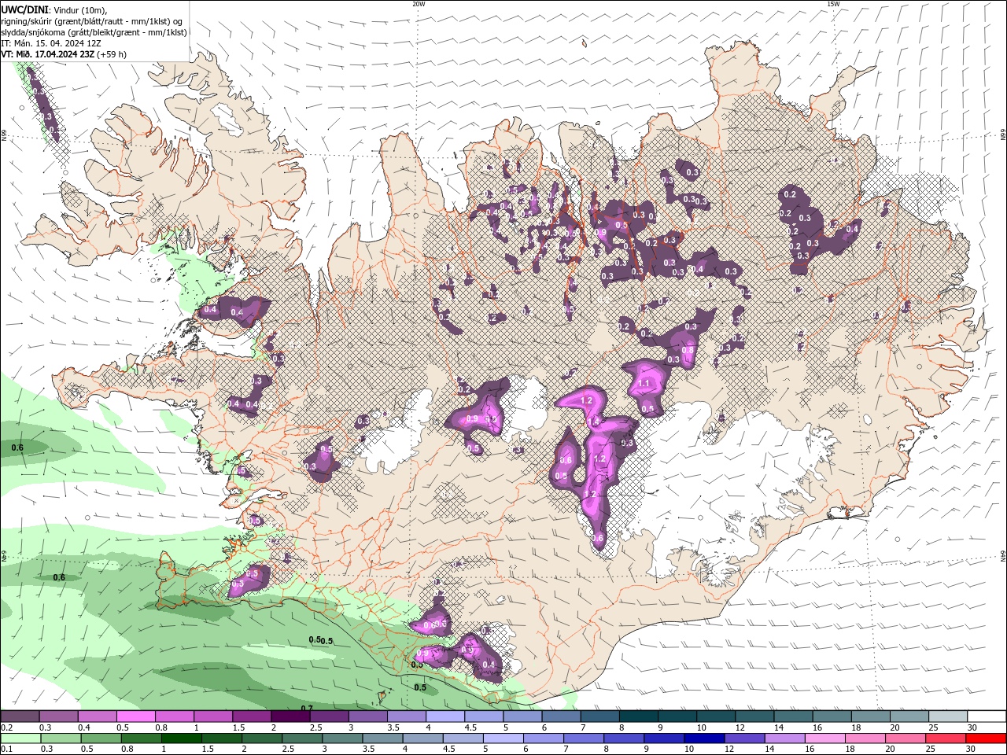Select the violet rain swatch between 12 and 14
Image resolution: width=1007 pixels, height=755 pixels.
point(745,738)
